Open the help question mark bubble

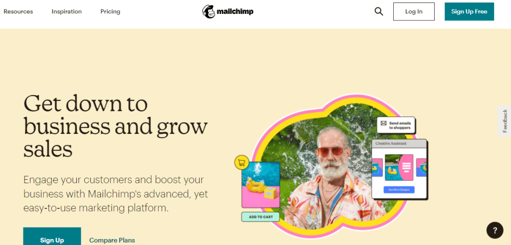click(x=495, y=231)
